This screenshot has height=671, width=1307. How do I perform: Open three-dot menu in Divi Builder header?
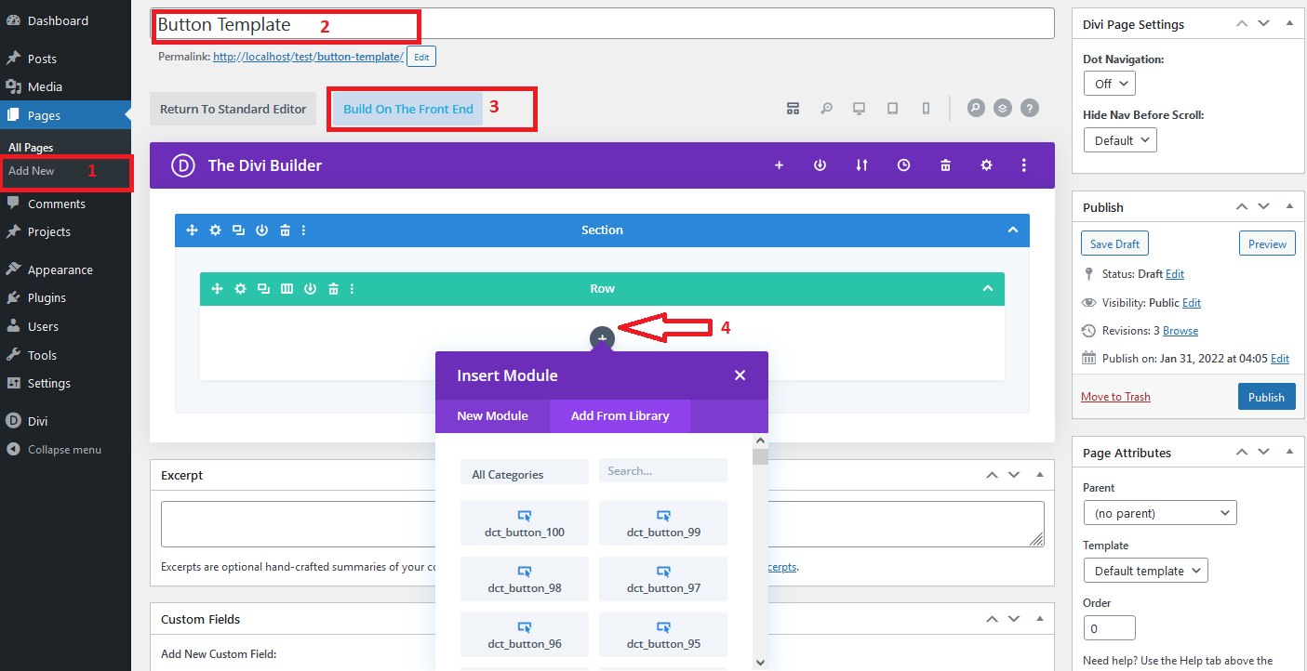point(1023,165)
